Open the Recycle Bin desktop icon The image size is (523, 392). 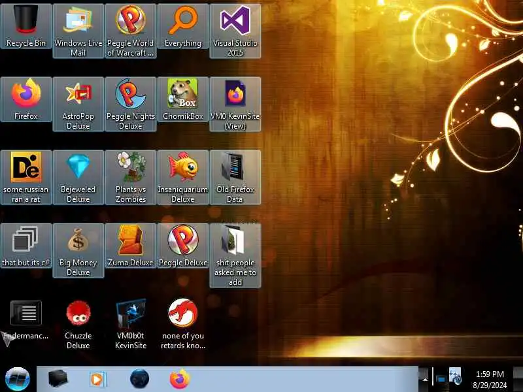(26, 26)
